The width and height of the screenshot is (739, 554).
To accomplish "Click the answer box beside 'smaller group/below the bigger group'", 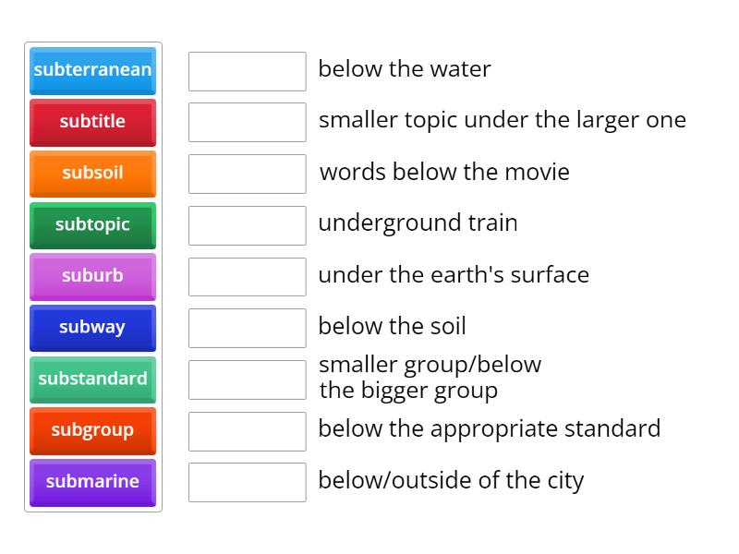I will point(247,378).
